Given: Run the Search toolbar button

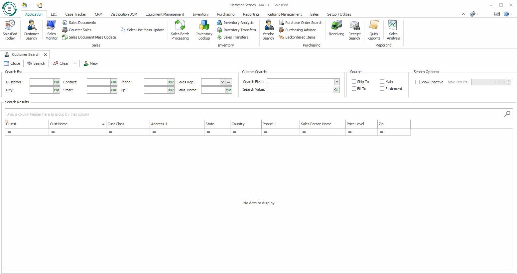Looking at the screenshot, I should [x=36, y=63].
